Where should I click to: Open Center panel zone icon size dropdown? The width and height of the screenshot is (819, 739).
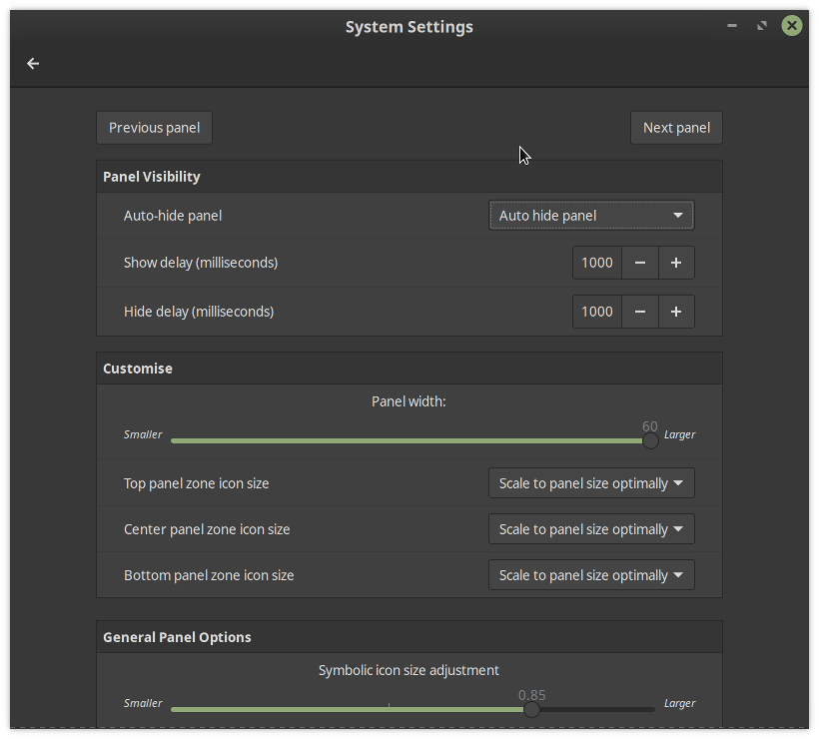[x=591, y=529]
